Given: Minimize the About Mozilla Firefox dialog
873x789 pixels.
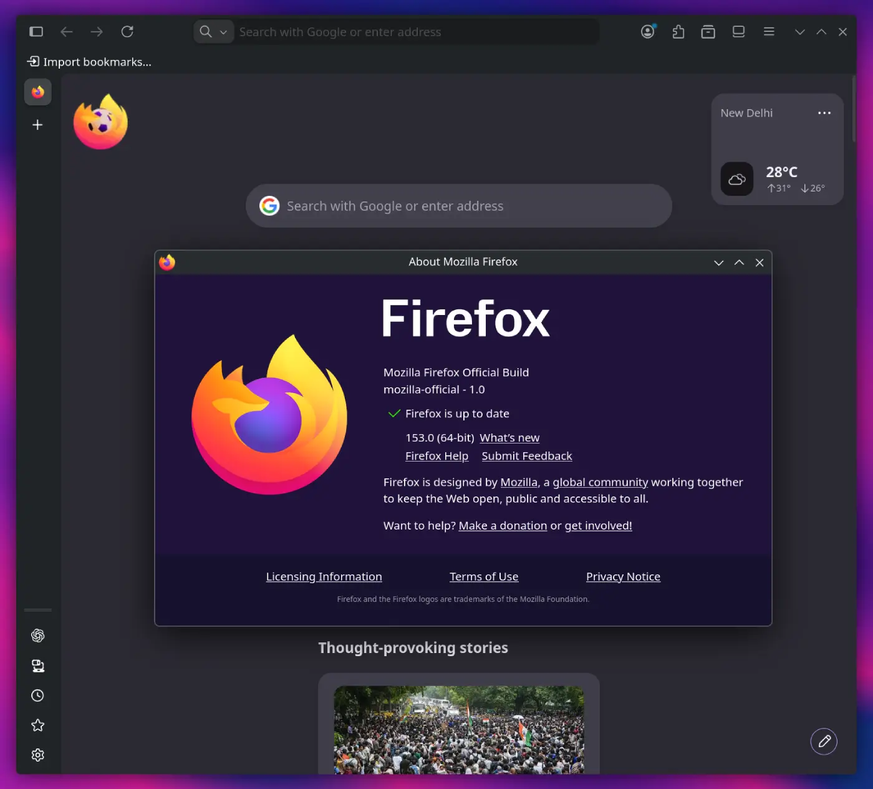Looking at the screenshot, I should (x=718, y=263).
